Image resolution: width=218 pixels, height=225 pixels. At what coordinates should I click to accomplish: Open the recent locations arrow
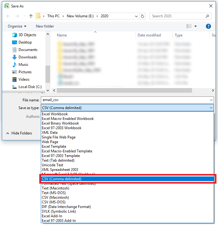pyautogui.click(x=24, y=16)
